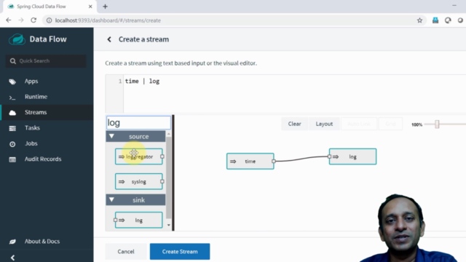Click the Grid toggle button
The image size is (466, 262).
(x=390, y=124)
